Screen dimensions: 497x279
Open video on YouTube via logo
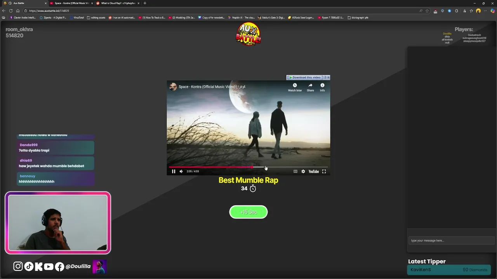pos(313,171)
